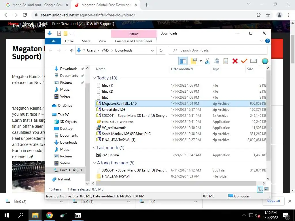Click the Rename toolbar icon
Viewport: 295px width, 221px height.
254,61
